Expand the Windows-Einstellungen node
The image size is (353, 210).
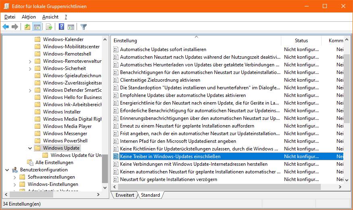pos(15,184)
